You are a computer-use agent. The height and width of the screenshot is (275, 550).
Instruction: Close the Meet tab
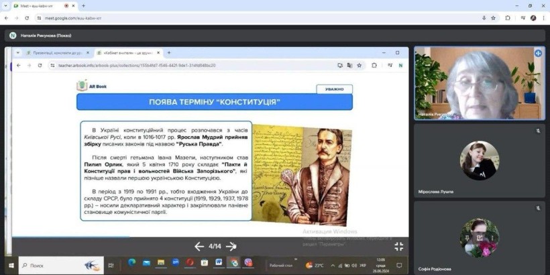(x=74, y=6)
